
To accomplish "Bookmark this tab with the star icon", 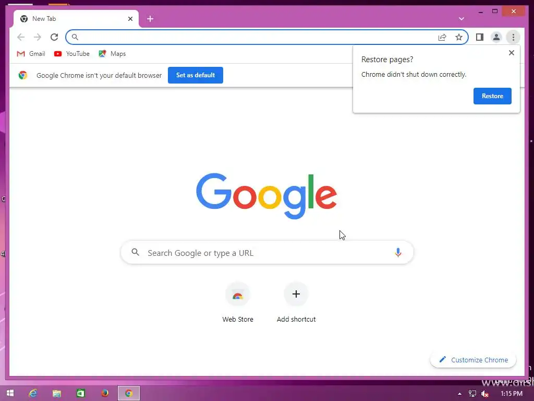I will [459, 37].
